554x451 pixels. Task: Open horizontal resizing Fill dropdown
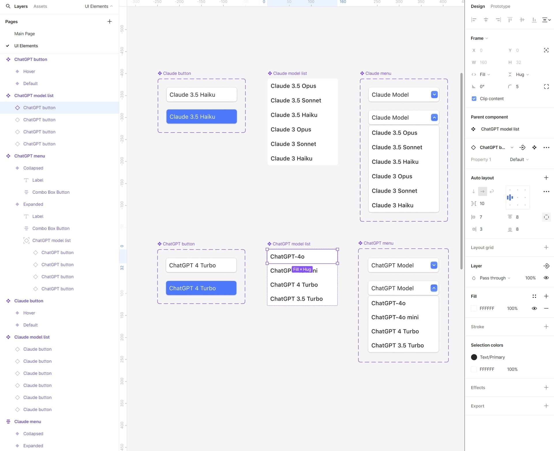pos(485,74)
